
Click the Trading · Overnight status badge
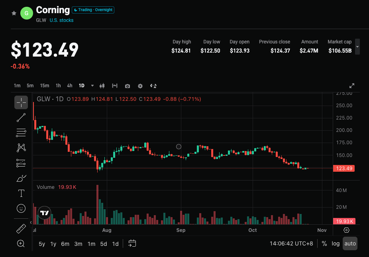pyautogui.click(x=93, y=10)
